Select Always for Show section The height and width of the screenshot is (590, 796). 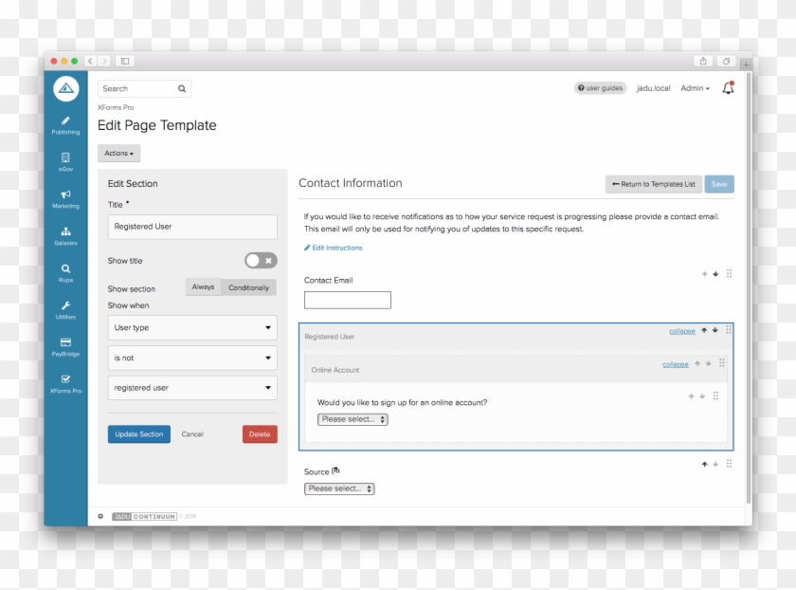pos(203,287)
